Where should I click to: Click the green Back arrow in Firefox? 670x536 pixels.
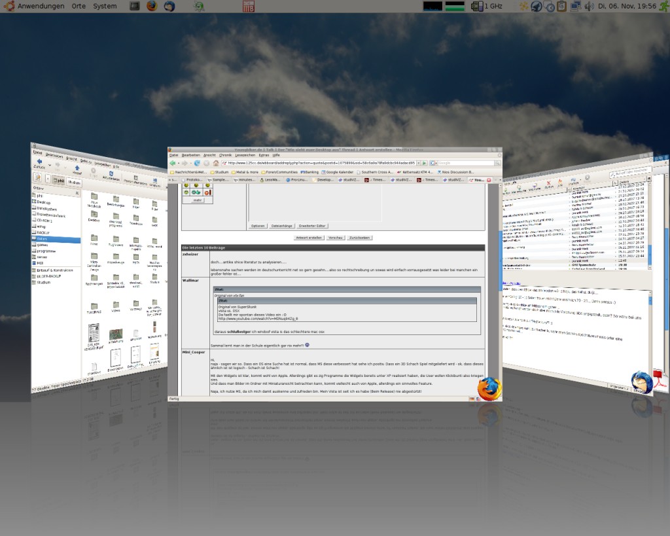tap(173, 163)
